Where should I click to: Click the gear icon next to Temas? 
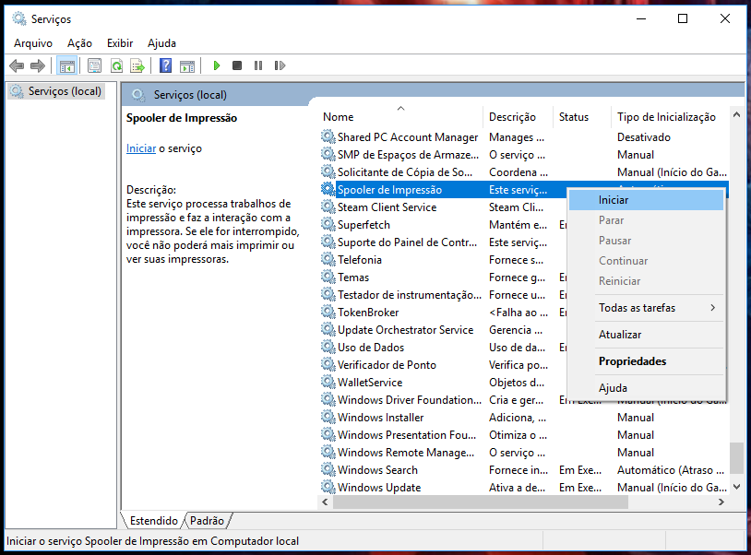328,277
